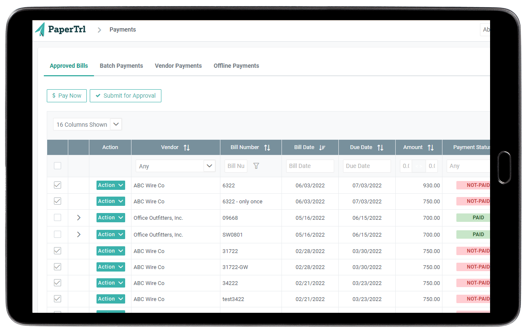Expand row details for bill 09668
This screenshot has width=528, height=333.
[79, 218]
